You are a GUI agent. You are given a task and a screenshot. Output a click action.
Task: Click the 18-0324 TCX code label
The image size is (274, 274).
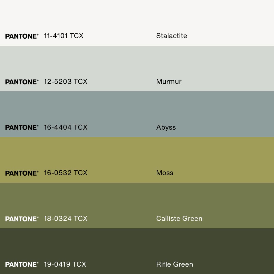(65, 219)
